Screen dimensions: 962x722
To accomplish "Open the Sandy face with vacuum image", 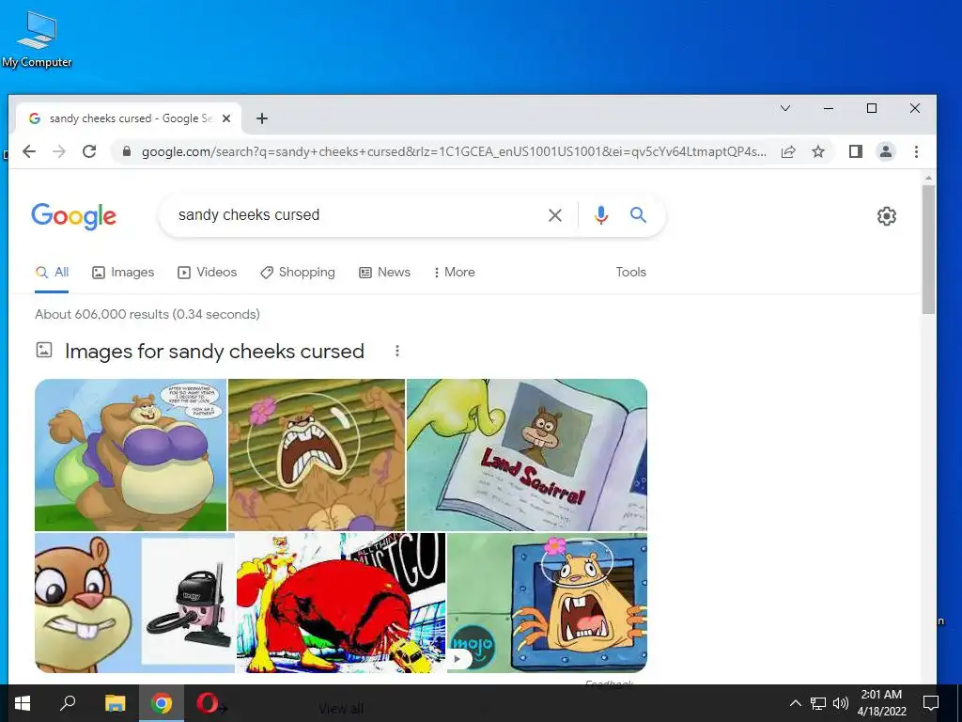I will point(135,603).
